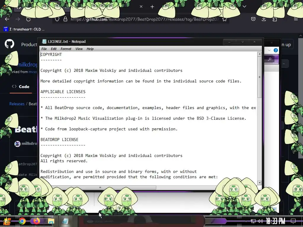
Task: Open the Edit menu in Notepad
Action: [x=54, y=49]
